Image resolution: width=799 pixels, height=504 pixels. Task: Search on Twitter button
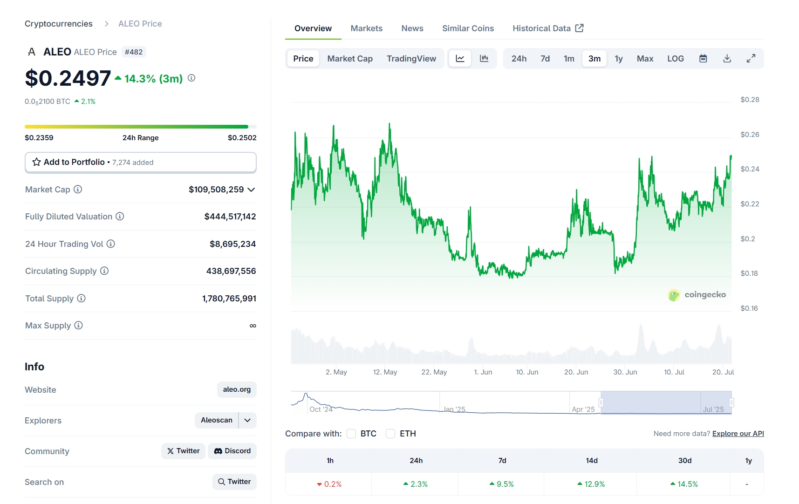point(234,482)
